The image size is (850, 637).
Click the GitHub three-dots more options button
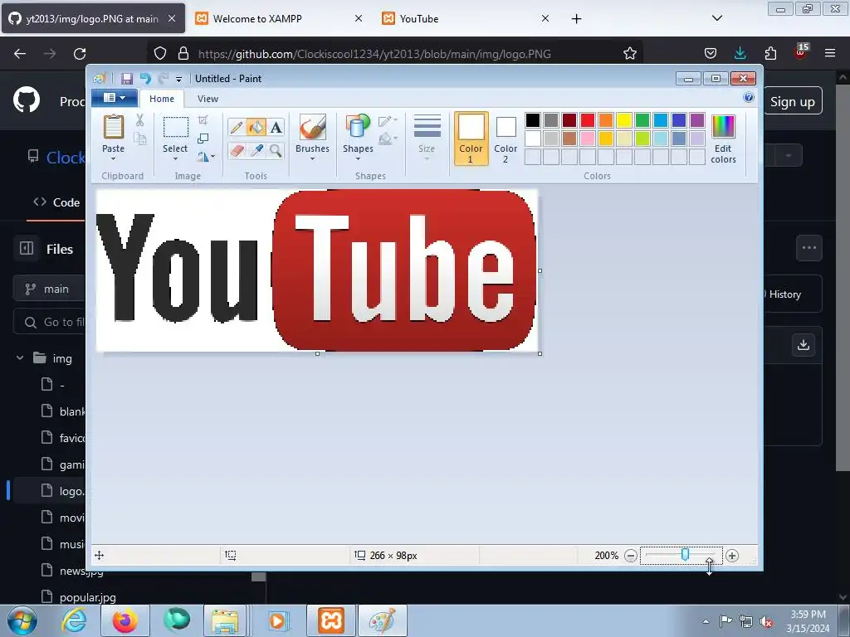pos(808,248)
